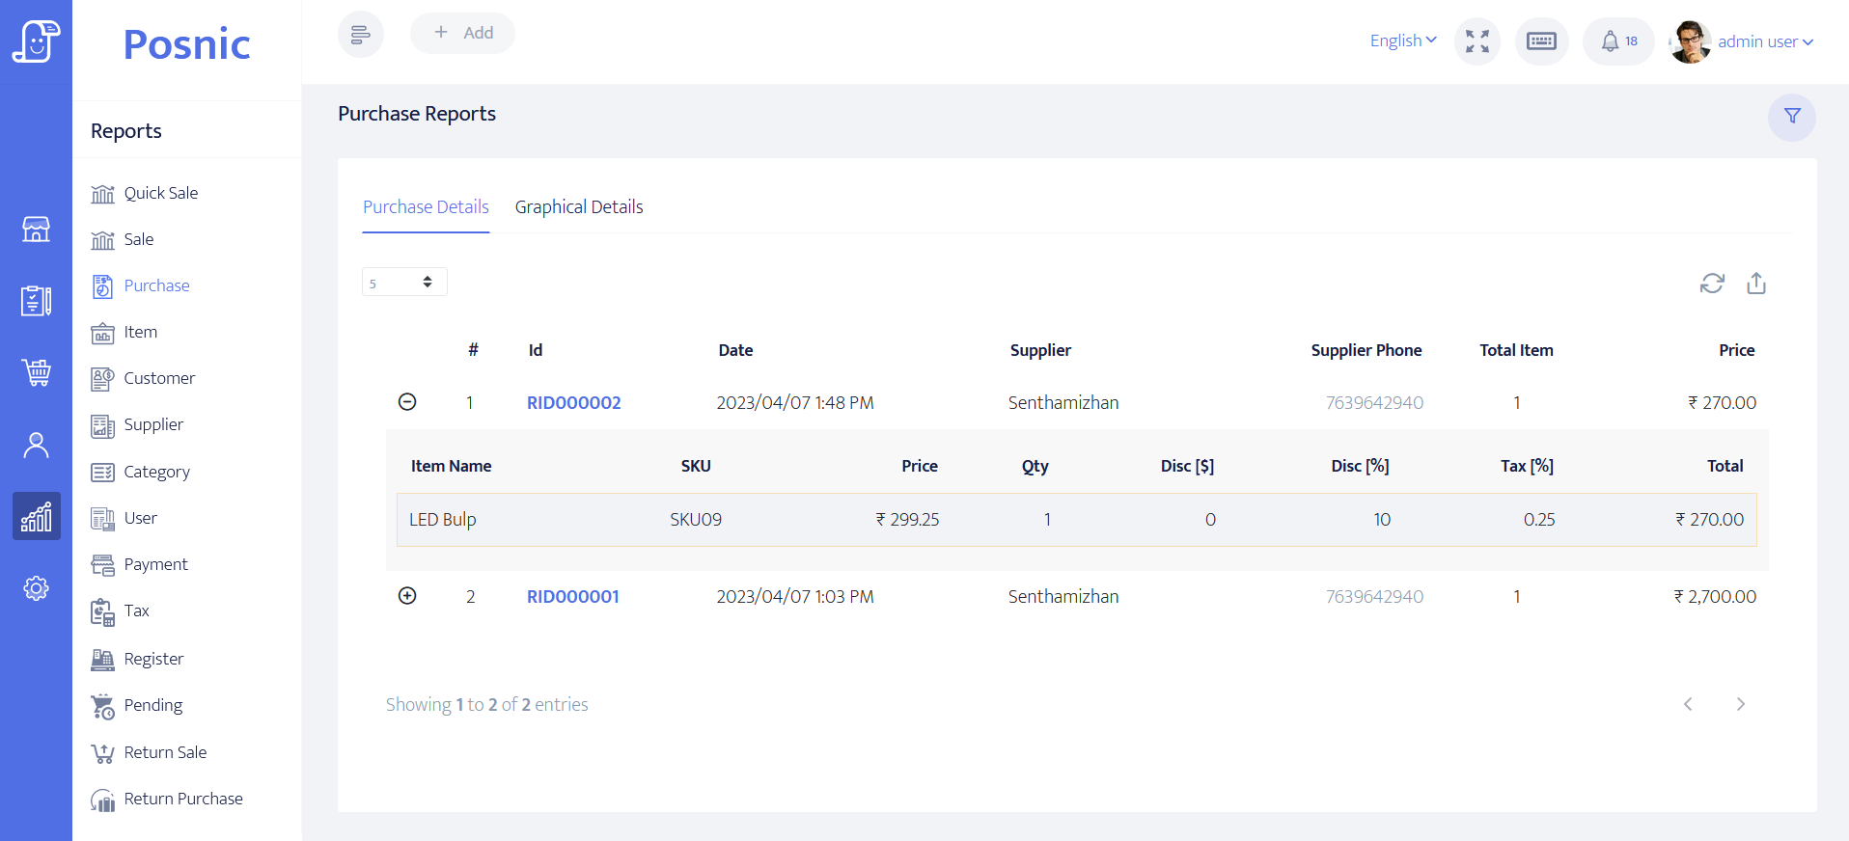Viewport: 1849px width, 841px height.
Task: Go to next page of entries
Action: point(1740,704)
